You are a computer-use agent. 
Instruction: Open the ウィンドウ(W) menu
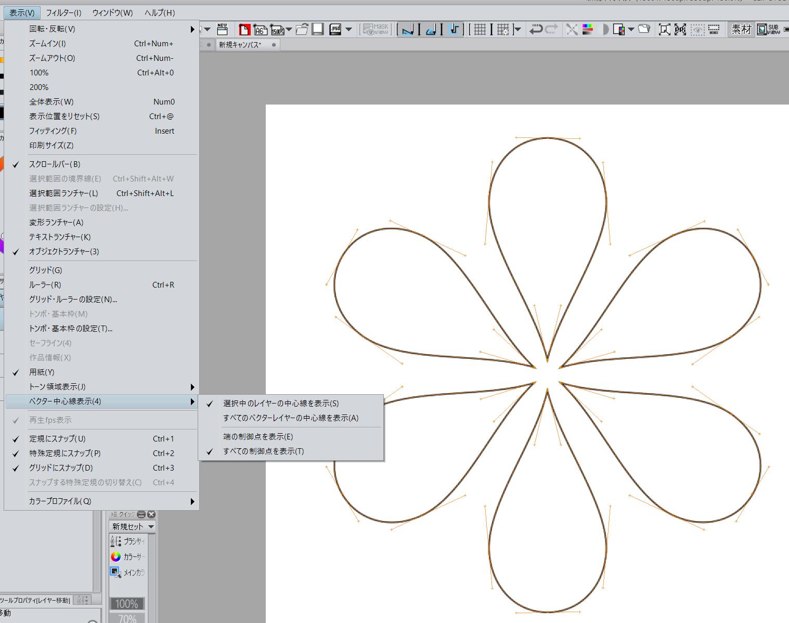tap(112, 12)
